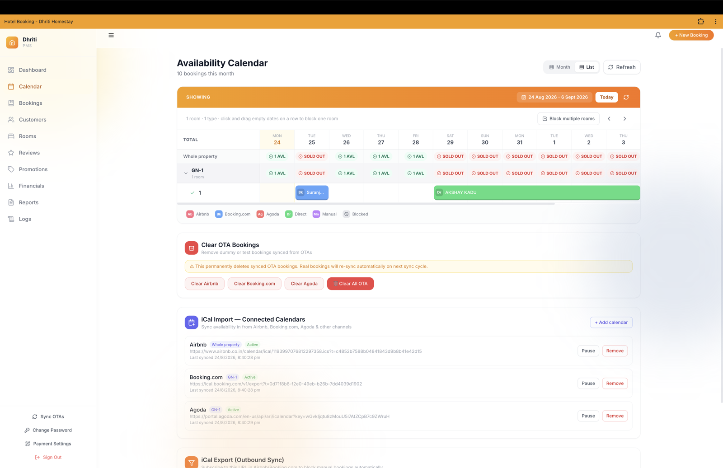Click the purple iCal Import calendar icon
This screenshot has width=723, height=468.
[x=192, y=323]
